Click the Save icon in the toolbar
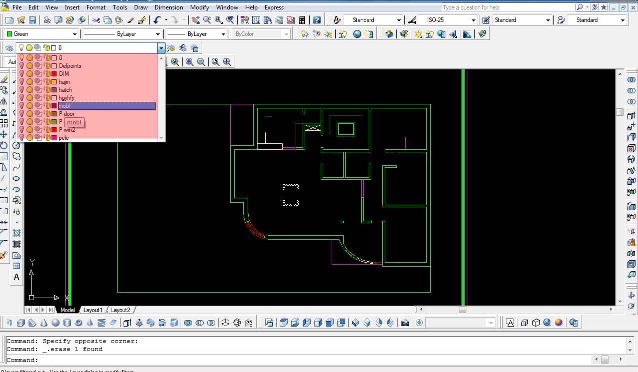638x372 pixels. 32,20
